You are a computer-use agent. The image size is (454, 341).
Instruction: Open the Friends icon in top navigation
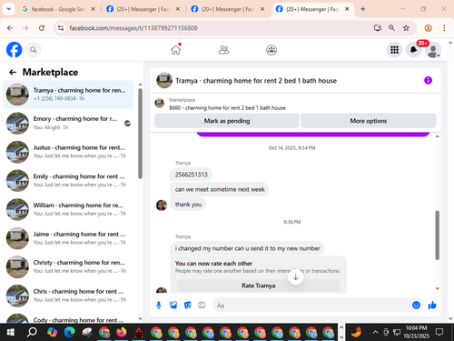223,50
